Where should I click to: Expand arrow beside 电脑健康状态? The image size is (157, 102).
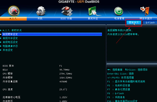(x=1, y=46)
